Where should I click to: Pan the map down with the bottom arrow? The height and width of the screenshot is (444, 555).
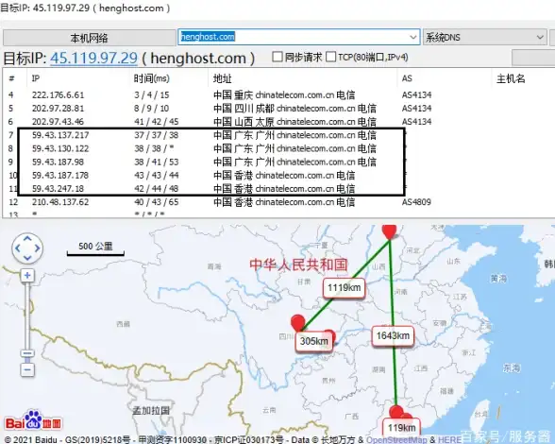click(27, 258)
